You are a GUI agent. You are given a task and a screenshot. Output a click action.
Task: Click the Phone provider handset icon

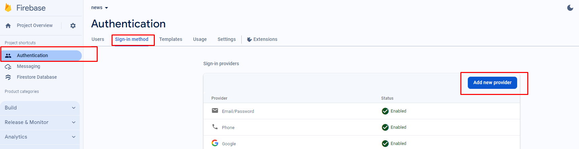[215, 127]
